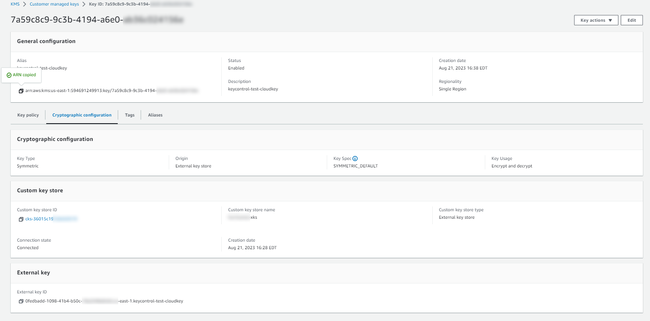Click the Connected connection state value
This screenshot has height=321, width=650.
click(x=28, y=248)
